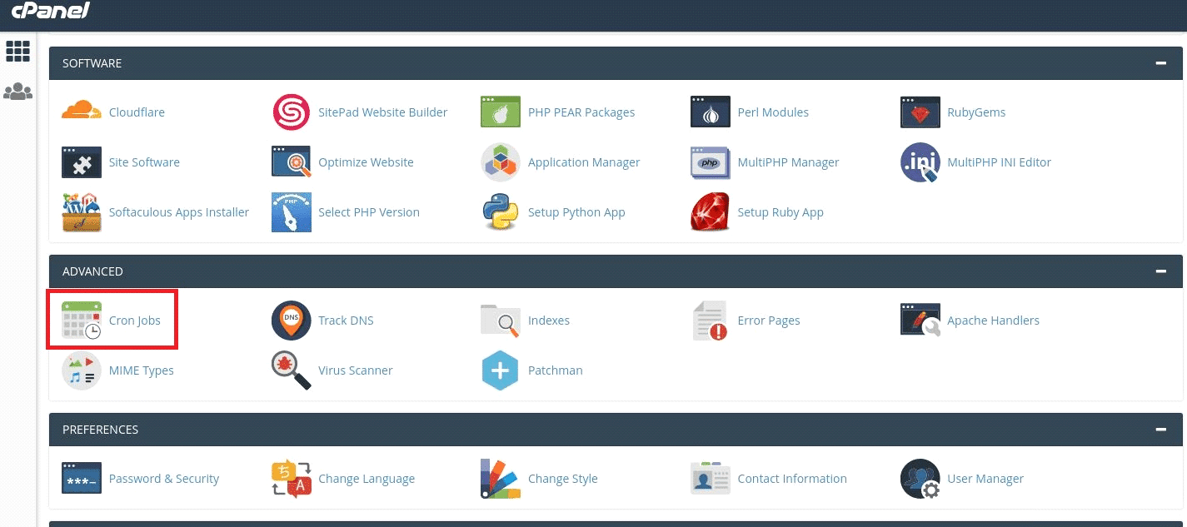
Task: Open the Cloudflare integration
Action: [x=137, y=112]
